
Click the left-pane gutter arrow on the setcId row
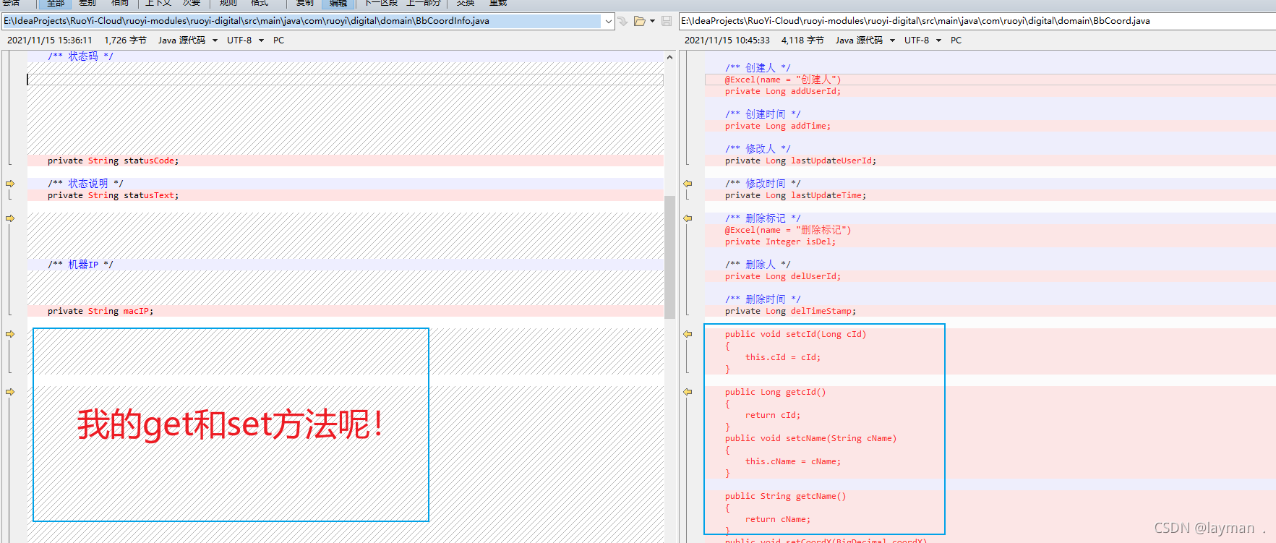[10, 334]
